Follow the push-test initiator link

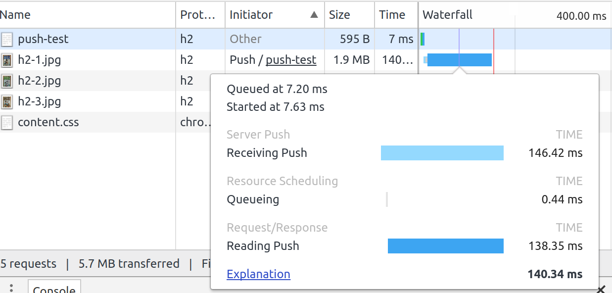tap(291, 60)
